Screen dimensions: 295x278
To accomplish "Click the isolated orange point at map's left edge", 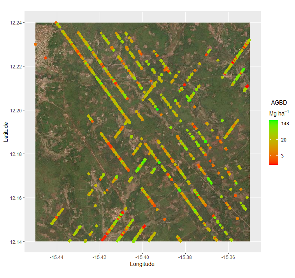I will click(35, 44).
